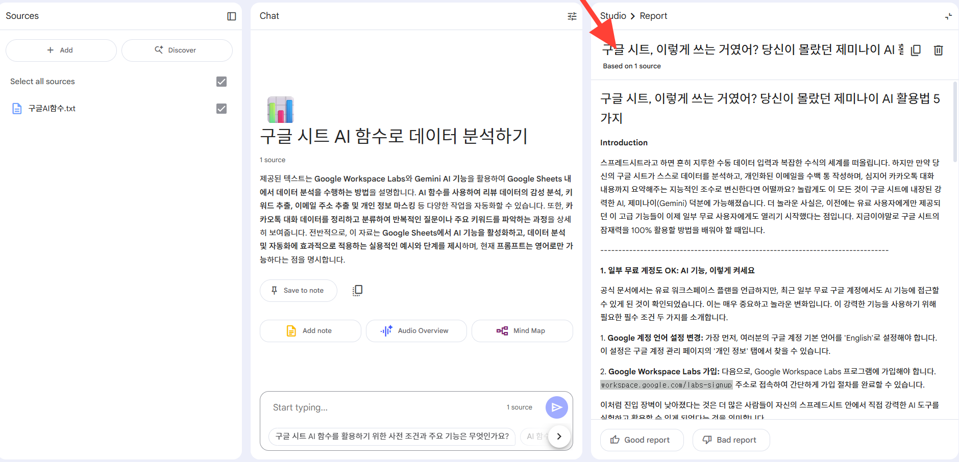Open Discover sources
Image resolution: width=959 pixels, height=462 pixels.
point(177,50)
